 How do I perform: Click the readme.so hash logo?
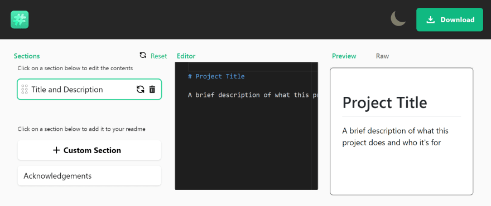pos(20,19)
